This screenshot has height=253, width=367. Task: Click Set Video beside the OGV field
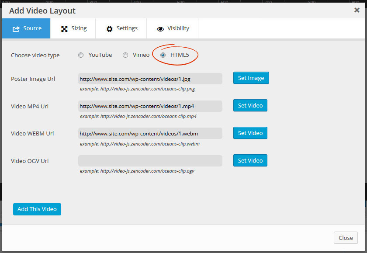click(250, 160)
